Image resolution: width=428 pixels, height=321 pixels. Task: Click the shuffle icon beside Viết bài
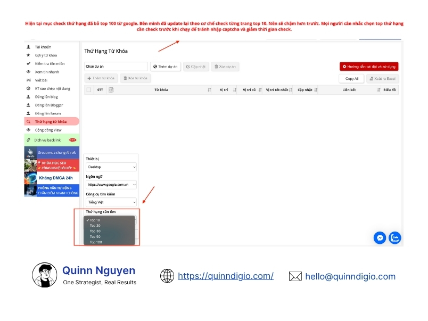coord(28,80)
